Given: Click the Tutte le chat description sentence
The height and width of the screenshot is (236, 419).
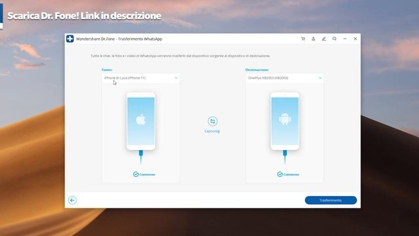Looking at the screenshot, I should point(181,56).
